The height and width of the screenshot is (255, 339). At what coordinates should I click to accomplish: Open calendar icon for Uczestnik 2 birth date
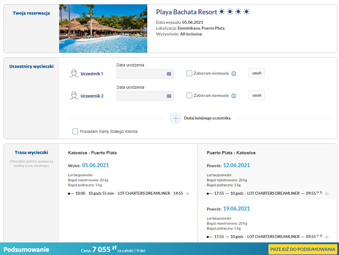pyautogui.click(x=169, y=96)
